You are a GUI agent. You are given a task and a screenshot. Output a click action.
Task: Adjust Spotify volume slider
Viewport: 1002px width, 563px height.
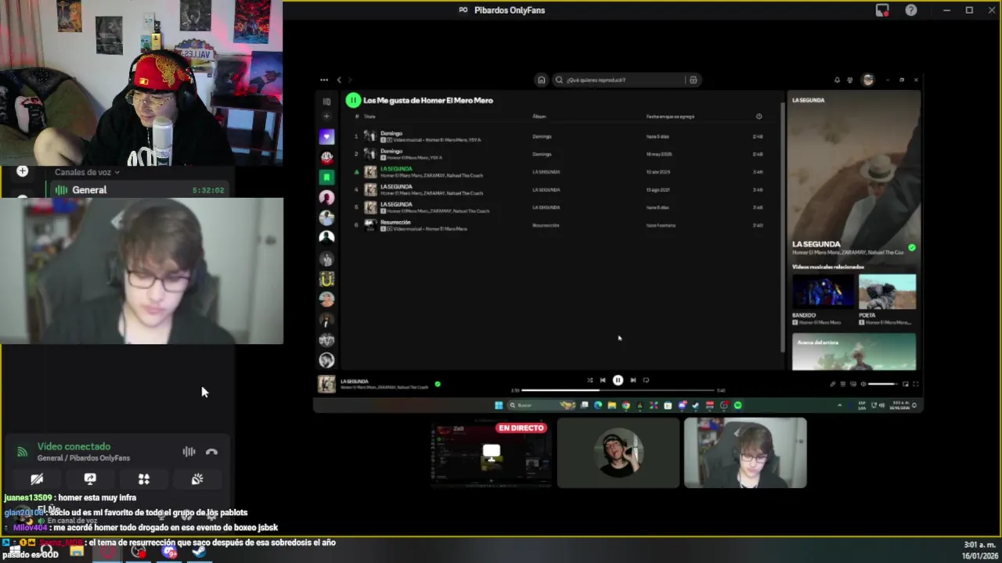[x=883, y=384]
